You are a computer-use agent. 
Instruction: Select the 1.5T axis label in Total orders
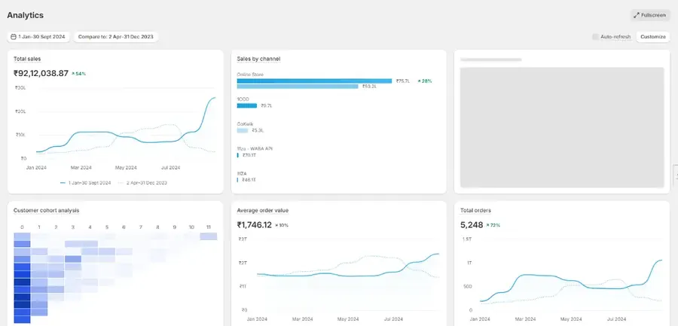467,239
